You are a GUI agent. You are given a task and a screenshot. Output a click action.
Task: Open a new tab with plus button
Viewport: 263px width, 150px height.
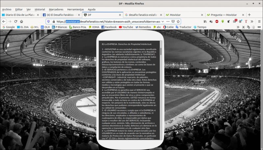click(249, 15)
